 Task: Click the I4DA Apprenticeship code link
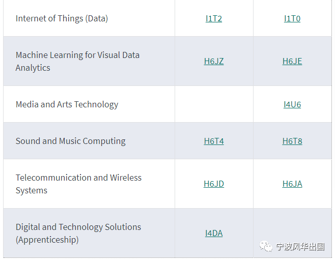click(214, 233)
